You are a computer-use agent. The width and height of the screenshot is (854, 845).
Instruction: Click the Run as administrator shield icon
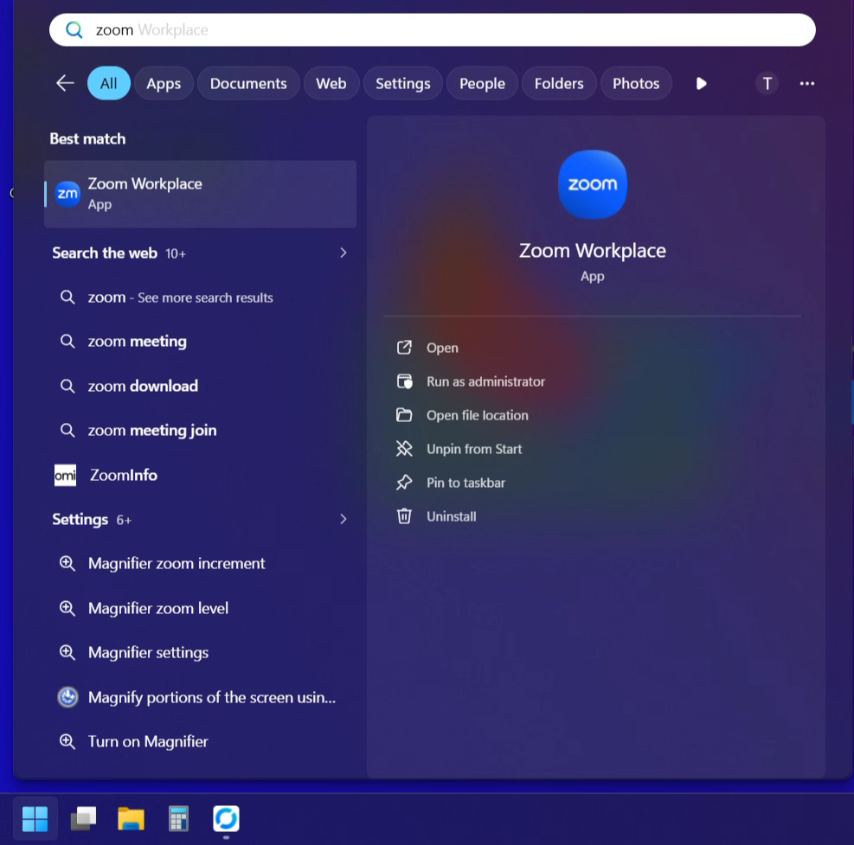(404, 381)
